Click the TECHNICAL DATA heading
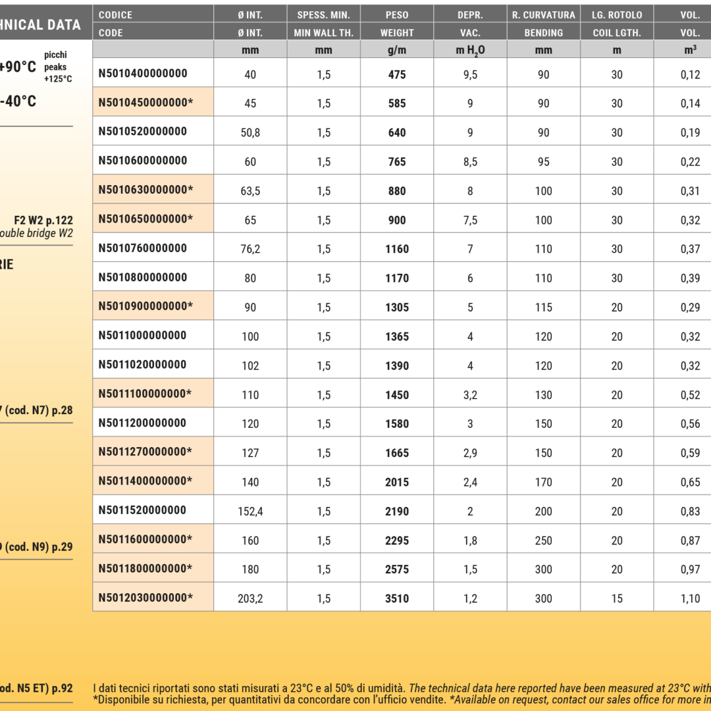This screenshot has width=711, height=711. point(41,25)
